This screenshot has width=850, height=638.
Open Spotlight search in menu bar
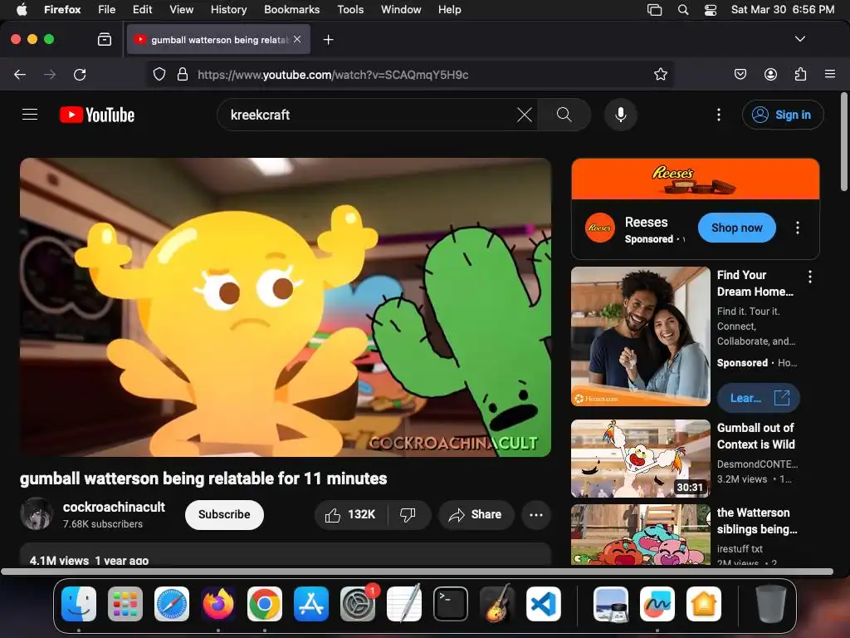683,9
